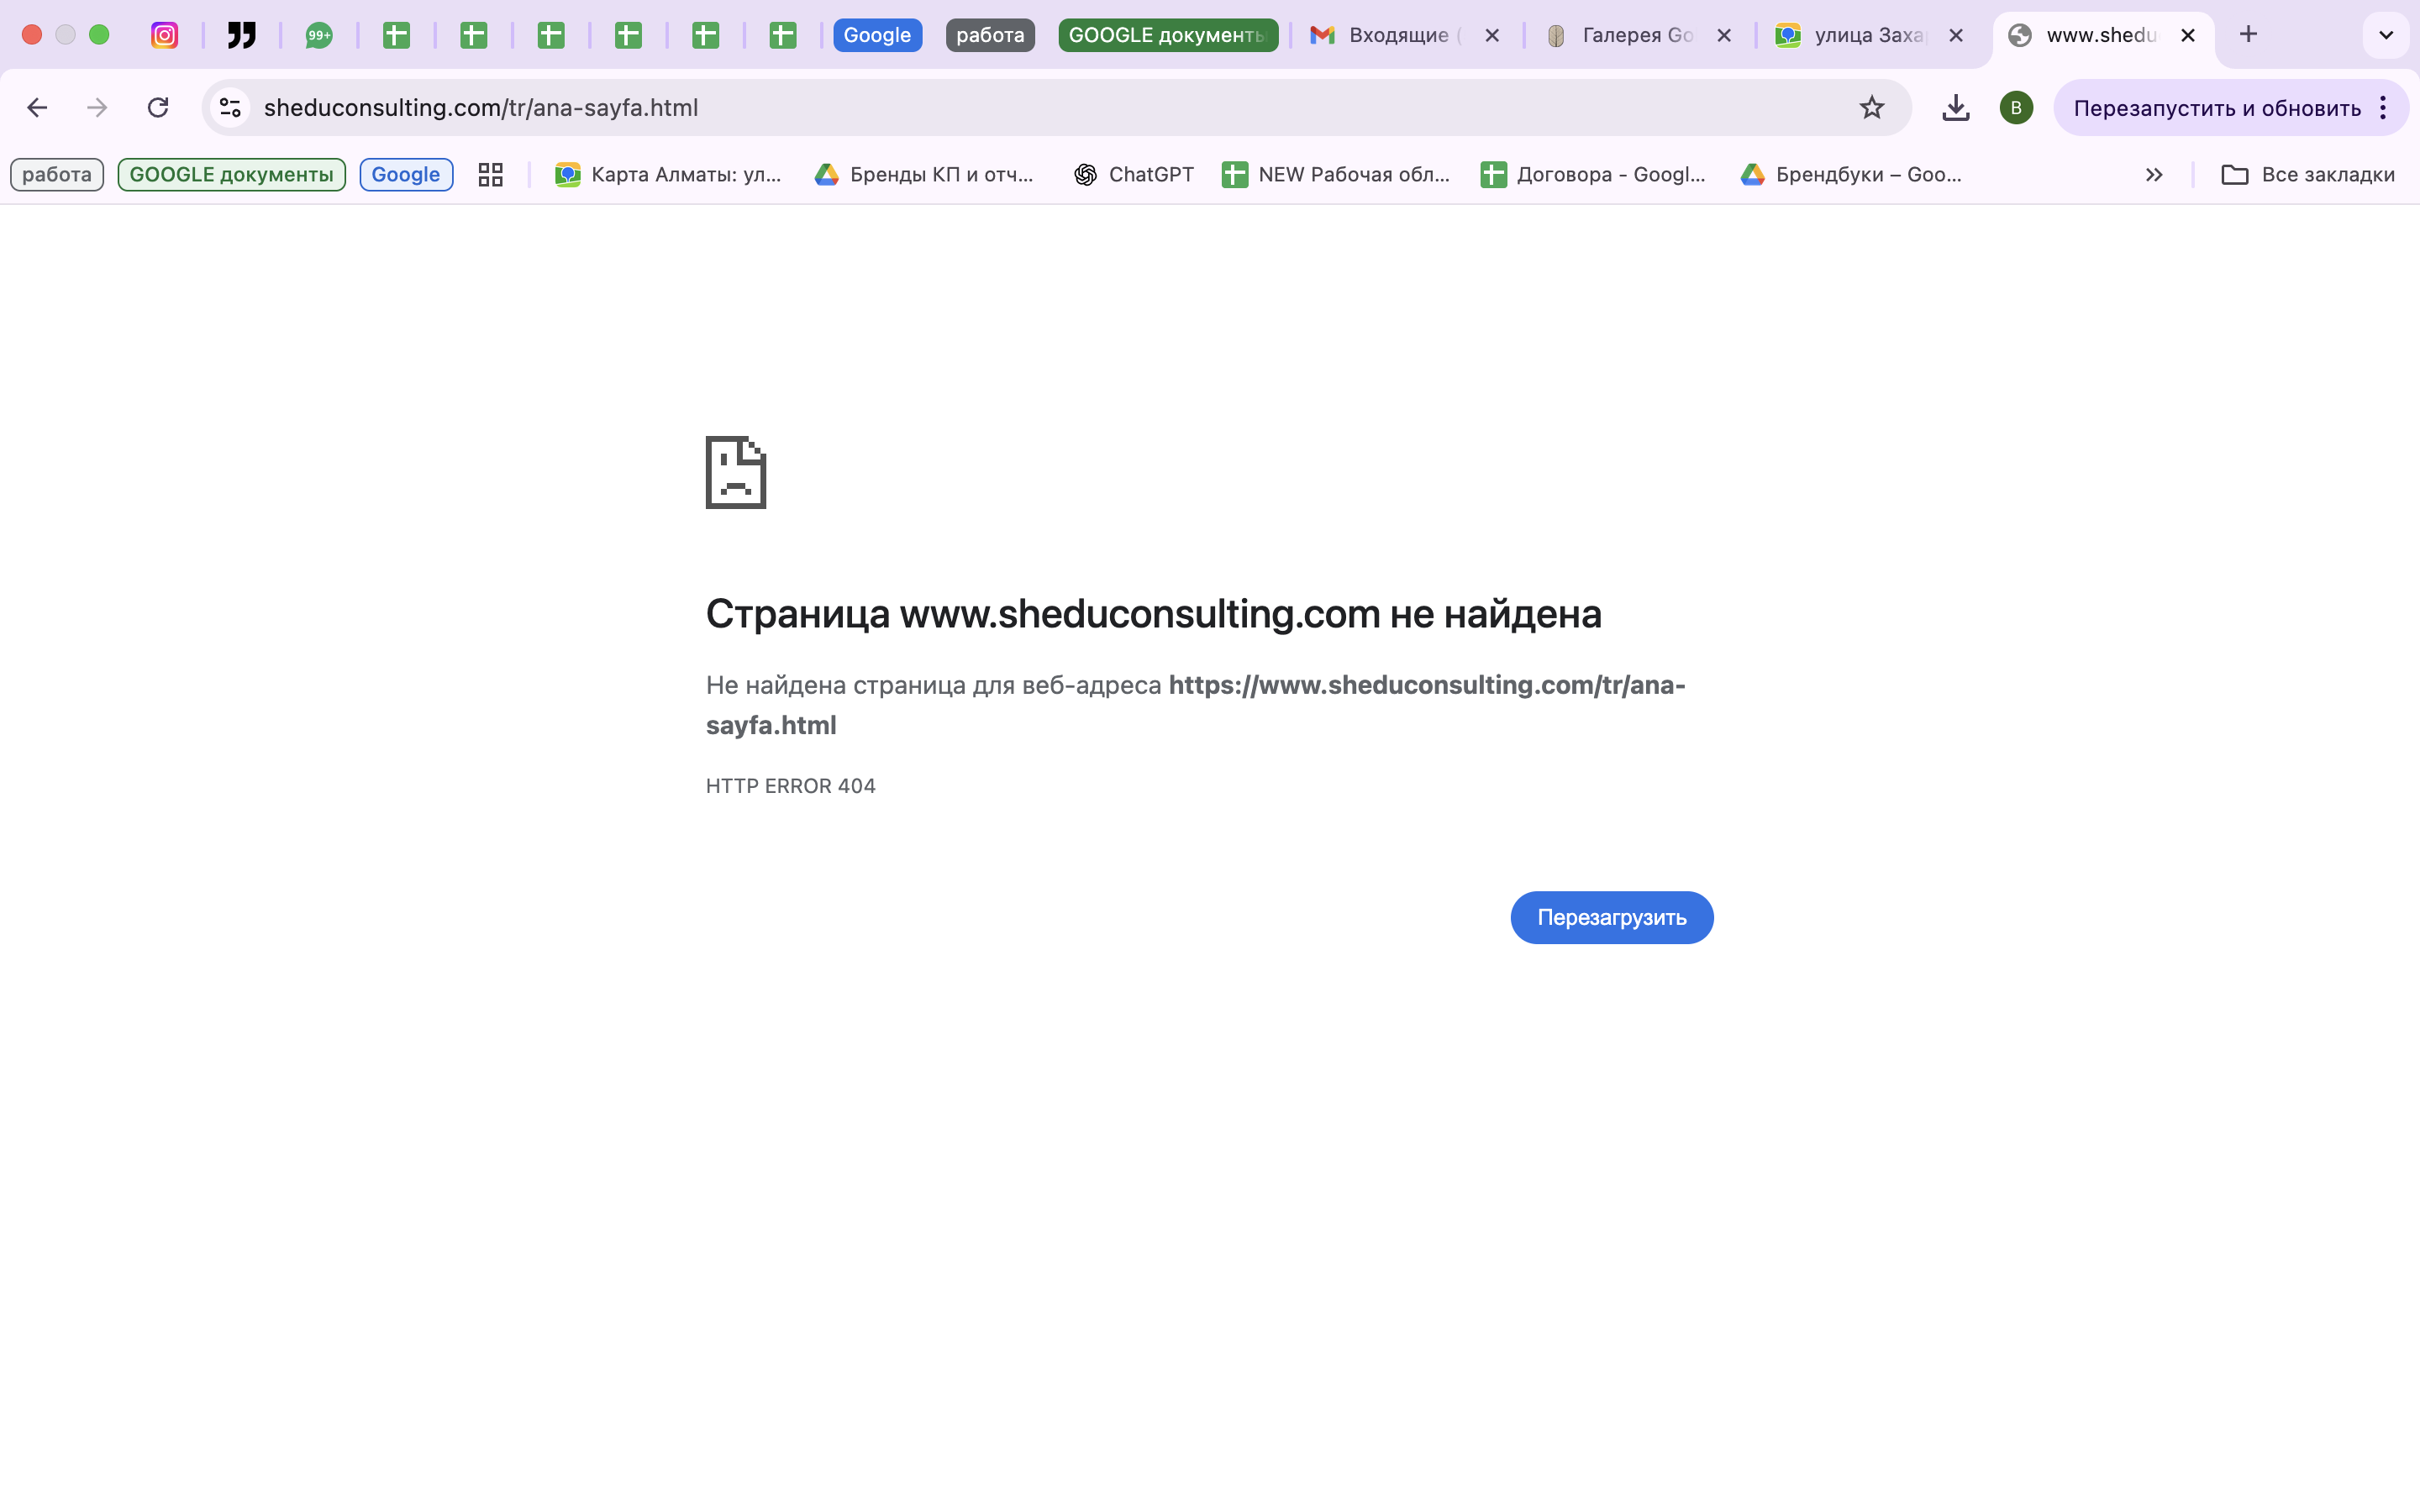Click the reload page icon

(158, 107)
